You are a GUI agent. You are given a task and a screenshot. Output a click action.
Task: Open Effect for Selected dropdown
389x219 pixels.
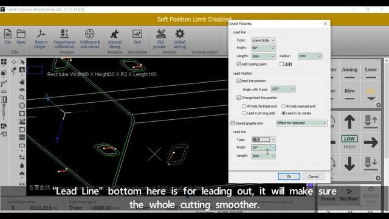point(301,123)
